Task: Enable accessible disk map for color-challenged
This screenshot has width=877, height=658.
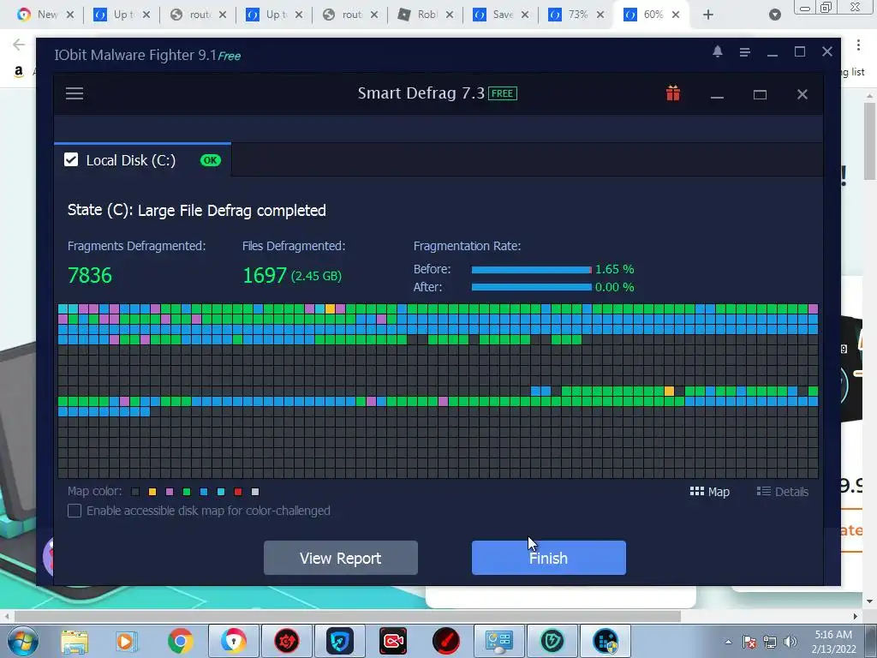Action: tap(75, 511)
